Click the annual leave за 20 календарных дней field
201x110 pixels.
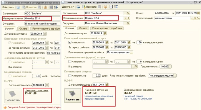139,42
